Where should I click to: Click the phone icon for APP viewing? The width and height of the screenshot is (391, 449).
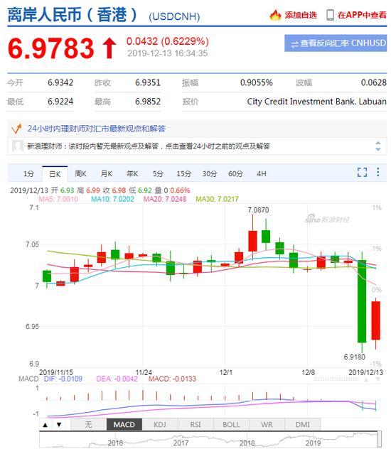[330, 15]
